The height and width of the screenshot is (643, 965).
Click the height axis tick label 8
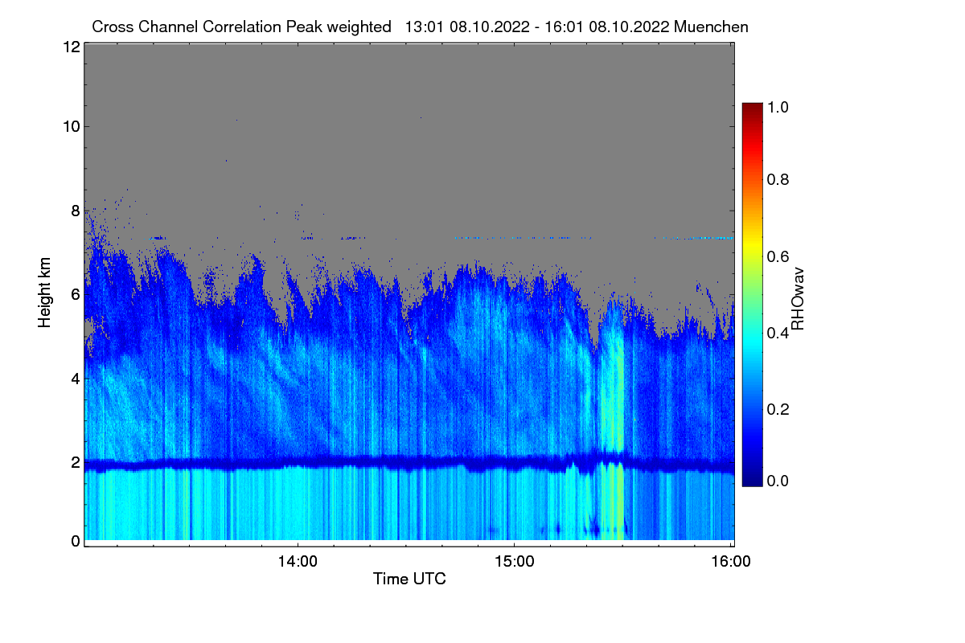(75, 211)
